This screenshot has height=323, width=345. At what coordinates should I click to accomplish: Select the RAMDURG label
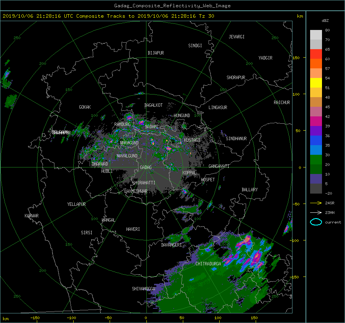[122, 124]
